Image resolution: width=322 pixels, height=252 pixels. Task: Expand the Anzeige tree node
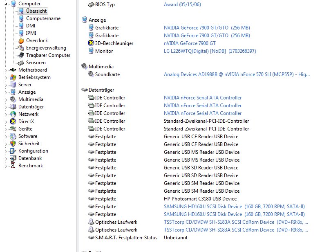[x=6, y=92]
